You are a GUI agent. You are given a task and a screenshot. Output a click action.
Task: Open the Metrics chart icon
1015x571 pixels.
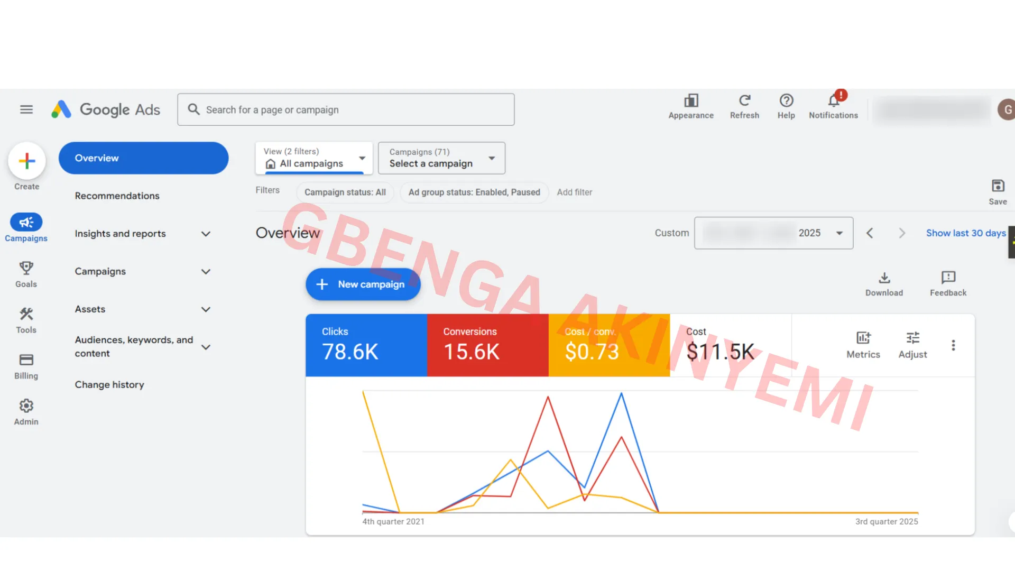[x=863, y=338]
